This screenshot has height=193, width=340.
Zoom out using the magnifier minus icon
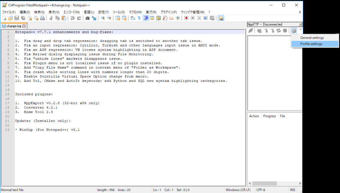(x=109, y=18)
